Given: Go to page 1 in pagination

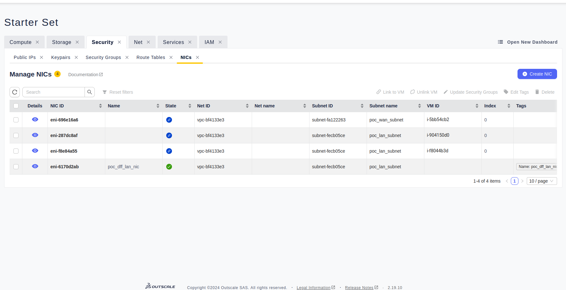Looking at the screenshot, I should (x=515, y=181).
